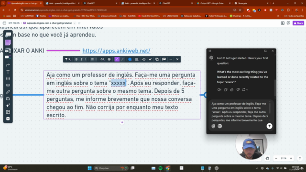Open the AI sparkle tool in sidebar
The height and width of the screenshot is (172, 306).
8,105
